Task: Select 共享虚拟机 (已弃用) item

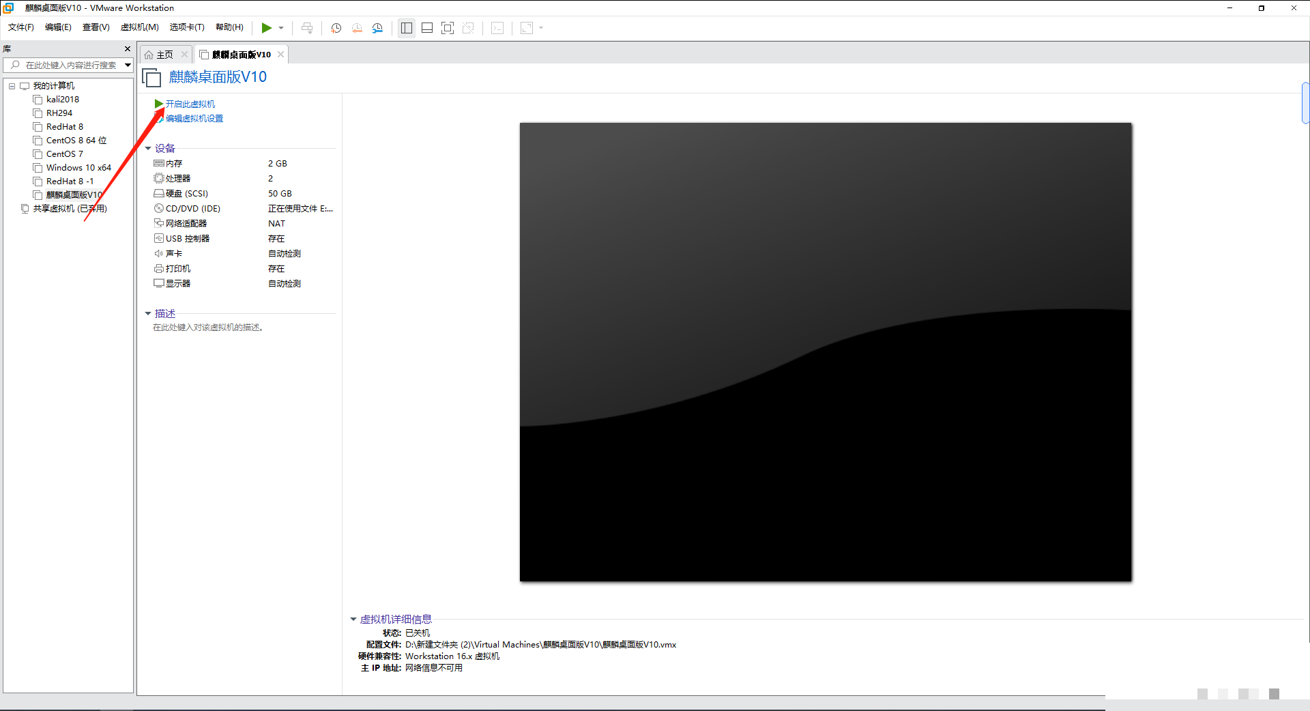Action: (70, 209)
